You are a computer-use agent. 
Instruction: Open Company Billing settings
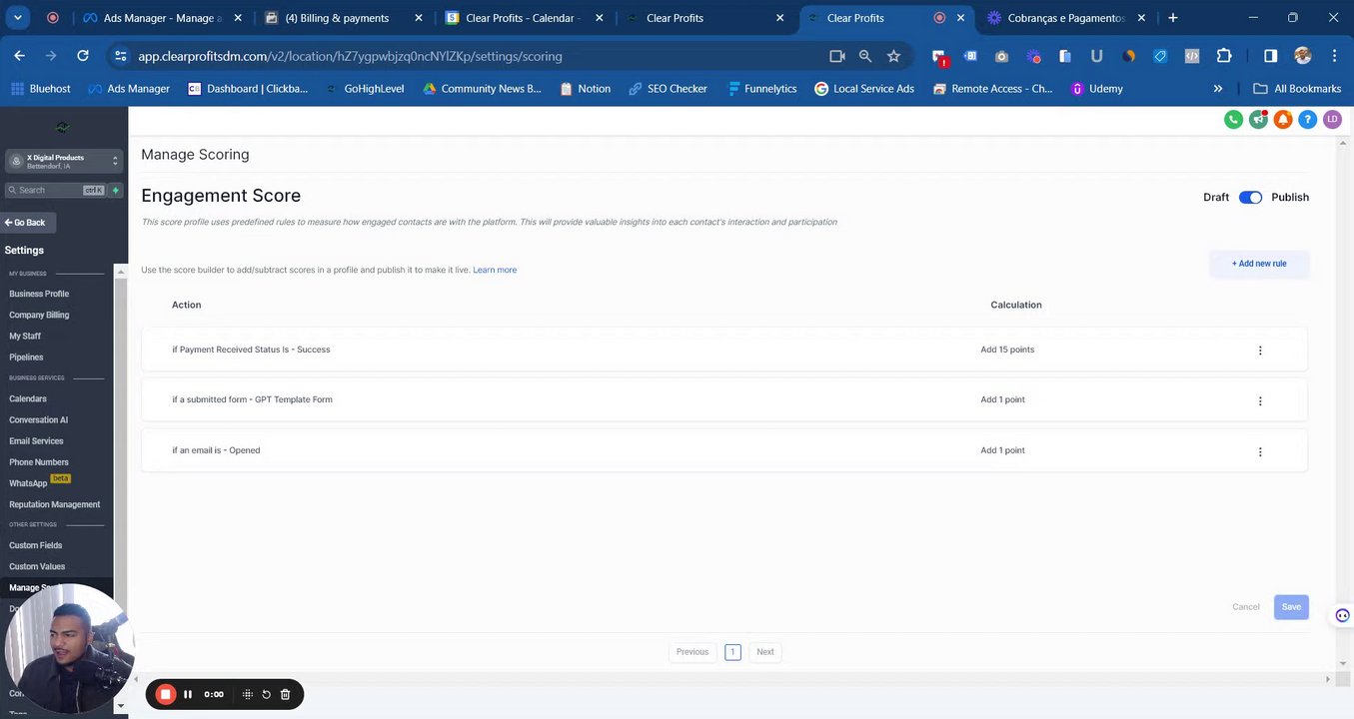pyautogui.click(x=39, y=315)
